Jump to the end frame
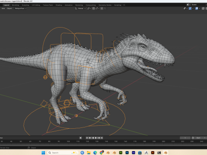This screenshot has height=155, width=207. click(102, 138)
